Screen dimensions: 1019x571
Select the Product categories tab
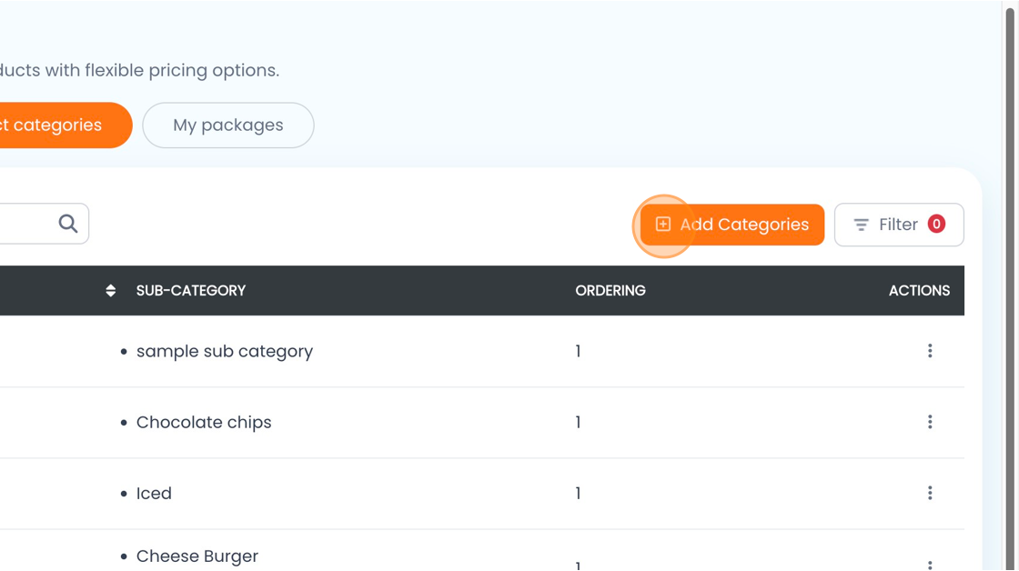coord(55,125)
